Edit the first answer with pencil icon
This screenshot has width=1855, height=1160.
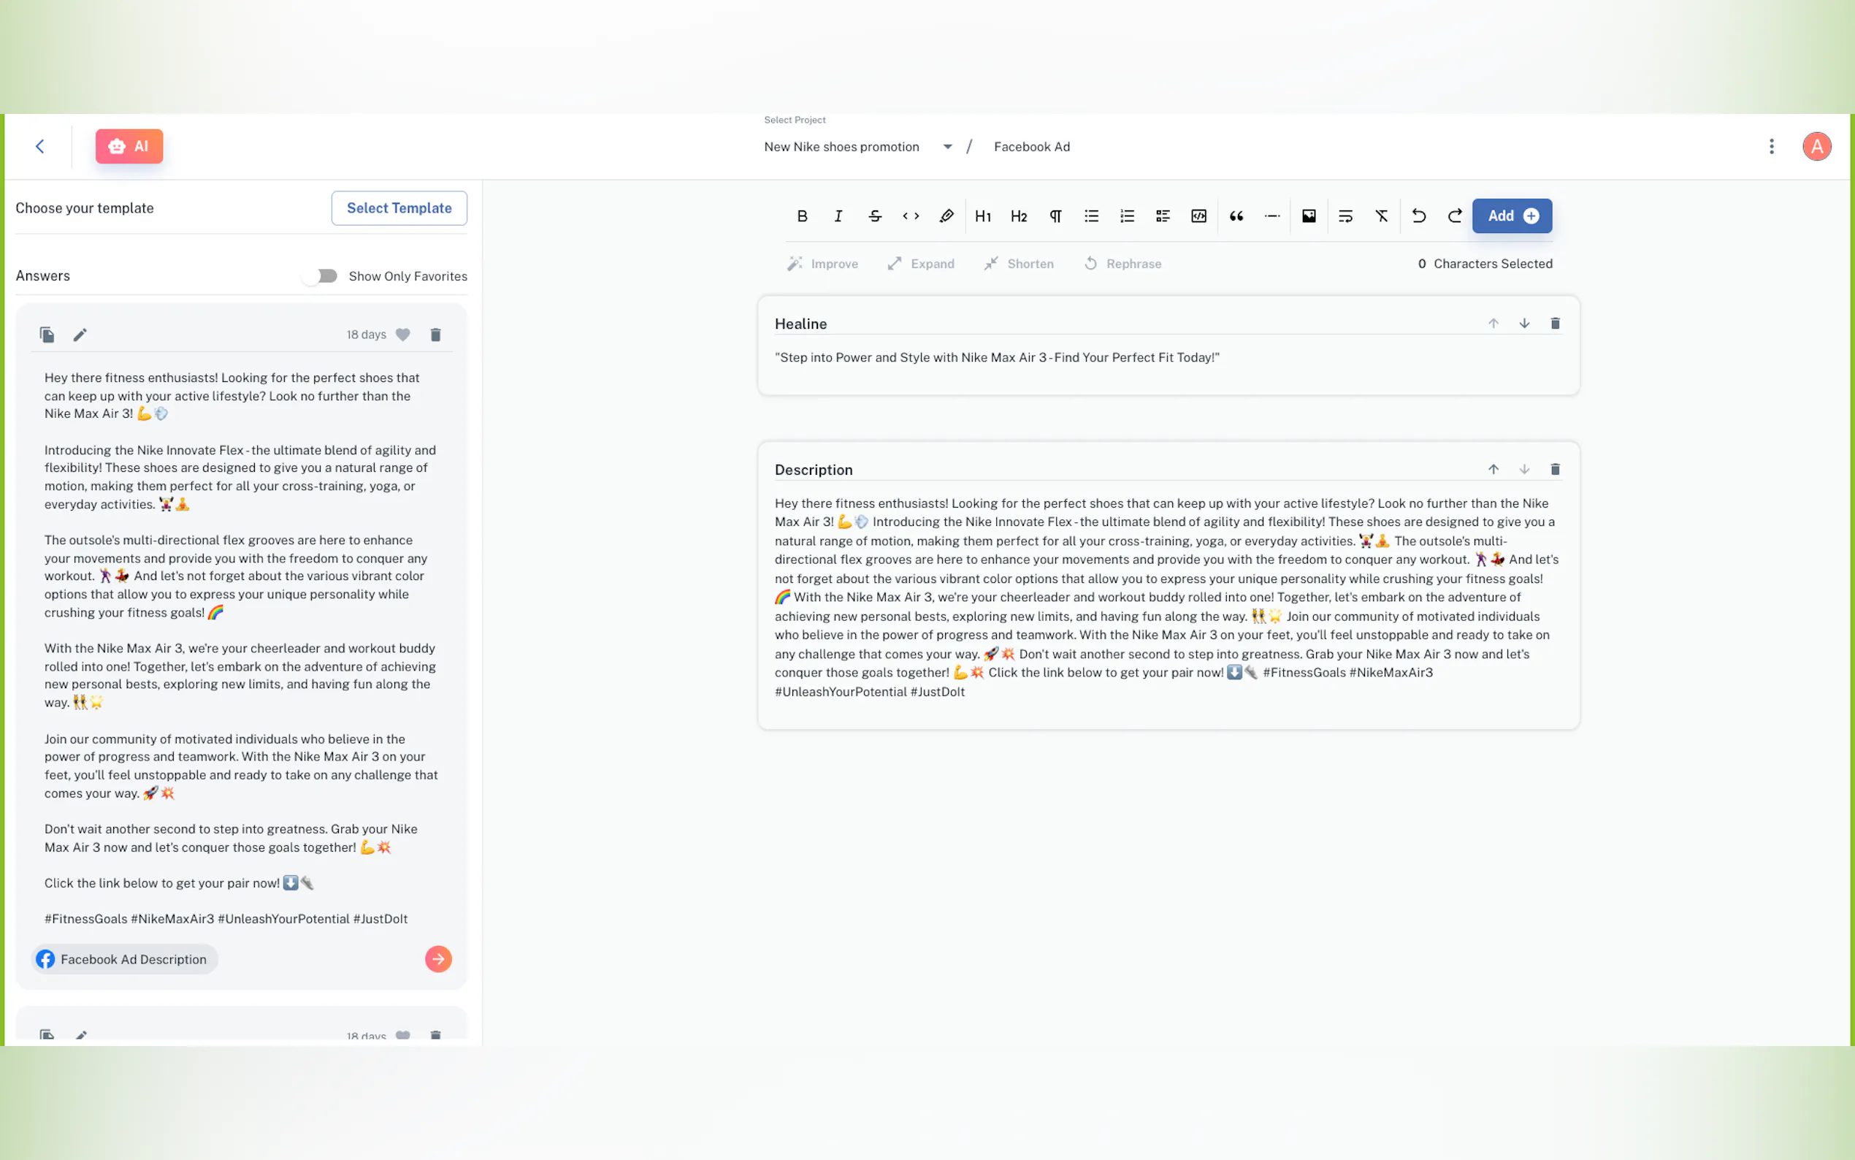pyautogui.click(x=80, y=335)
